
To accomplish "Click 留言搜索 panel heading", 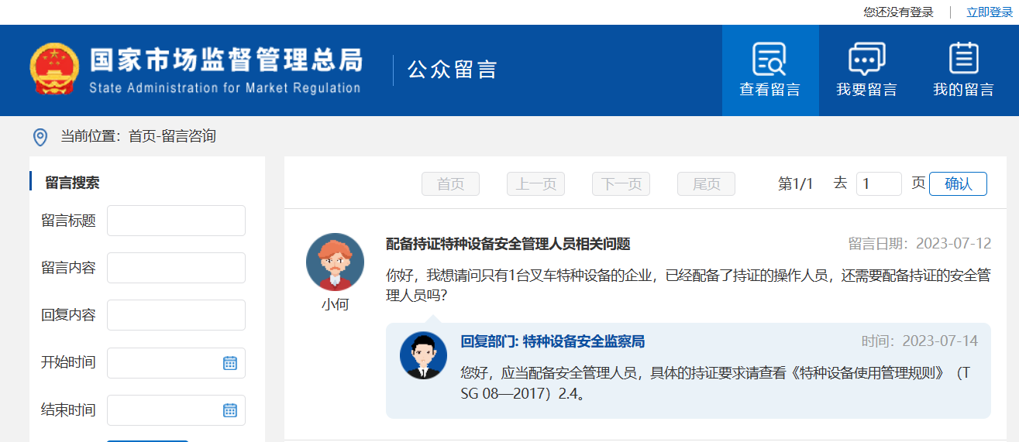I will [72, 183].
